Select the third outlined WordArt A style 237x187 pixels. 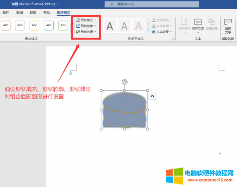(x=139, y=26)
